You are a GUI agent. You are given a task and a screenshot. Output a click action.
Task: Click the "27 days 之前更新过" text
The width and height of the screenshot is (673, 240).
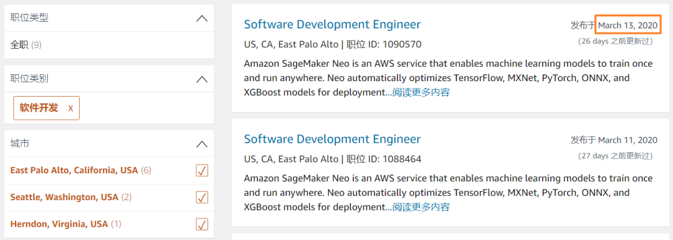click(616, 155)
